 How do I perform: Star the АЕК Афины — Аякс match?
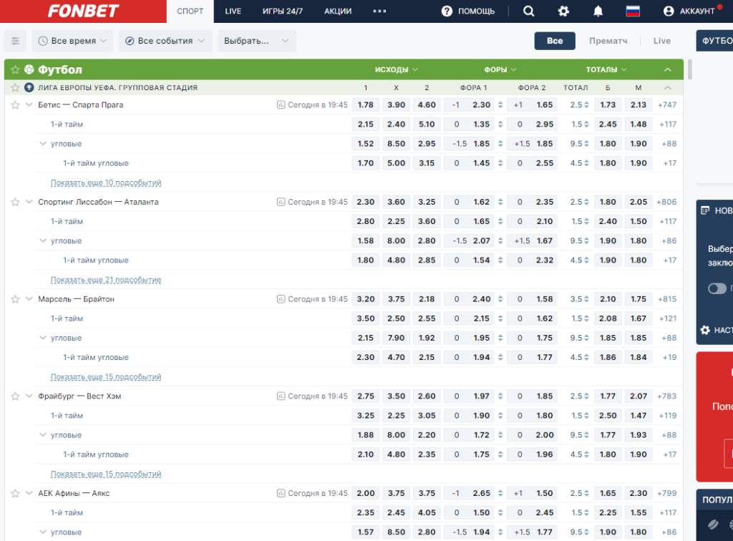(x=15, y=493)
